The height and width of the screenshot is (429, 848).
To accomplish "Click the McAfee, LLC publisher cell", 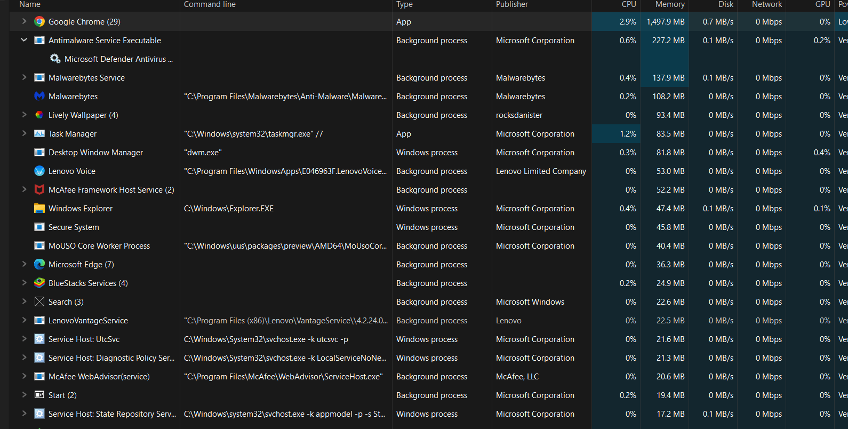I will coord(517,376).
